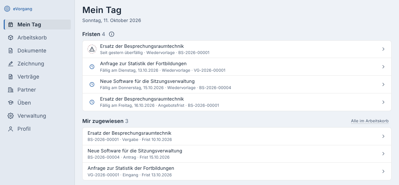
Task: Open the Verträge page
Action: point(37,77)
